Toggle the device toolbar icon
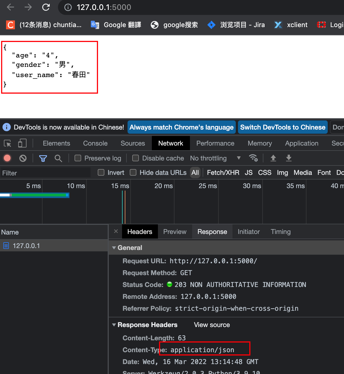This screenshot has height=374, width=344. (x=22, y=143)
